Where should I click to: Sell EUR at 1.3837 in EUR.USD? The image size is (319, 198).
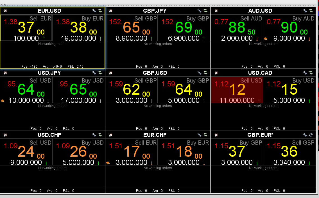tap(26, 28)
